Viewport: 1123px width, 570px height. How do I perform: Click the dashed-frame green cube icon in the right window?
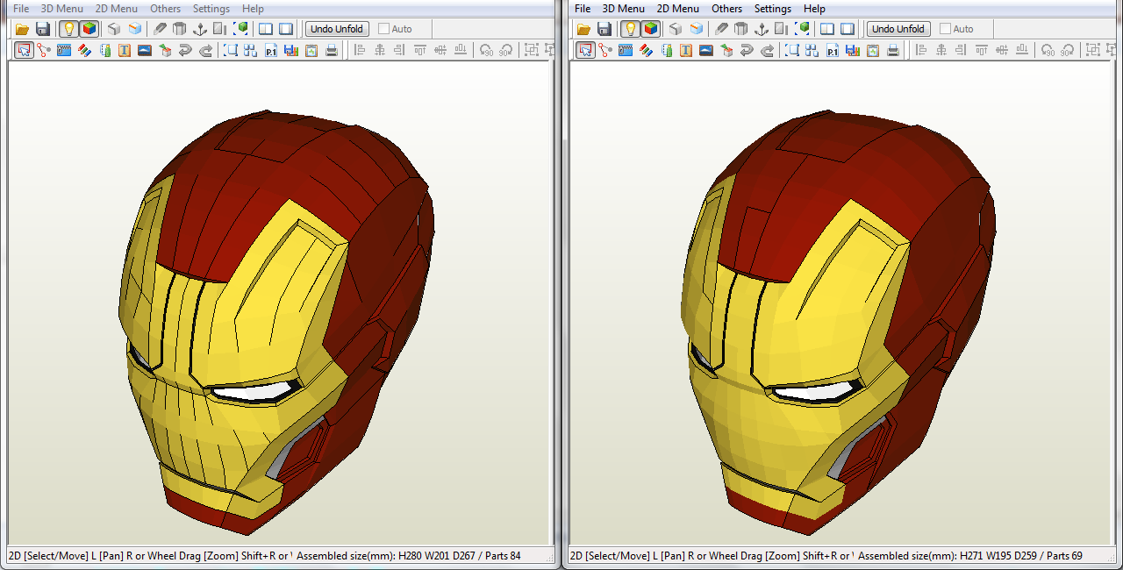point(802,29)
